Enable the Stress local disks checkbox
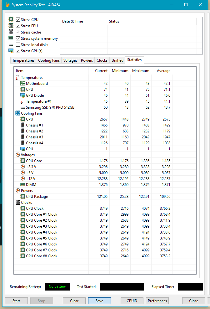This screenshot has width=210, height=309. [18, 45]
